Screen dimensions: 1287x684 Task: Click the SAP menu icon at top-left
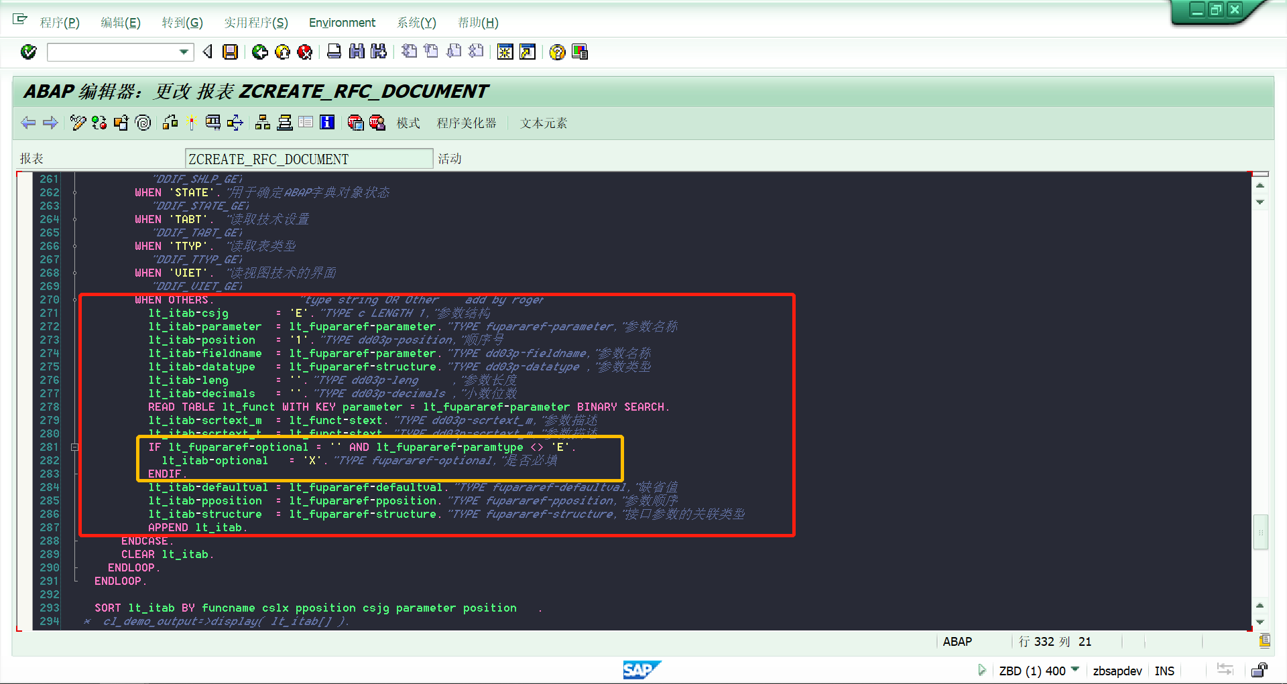coord(20,19)
